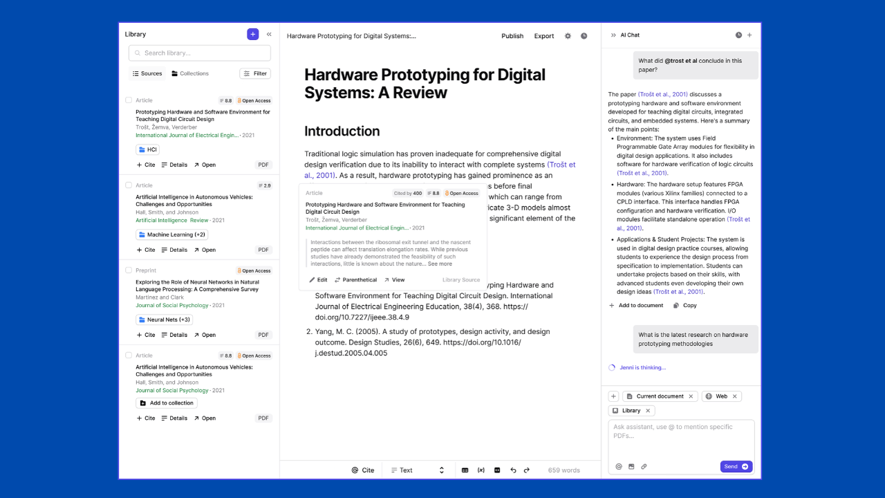Expand the Neural Nets (+3) collections tag
Viewport: 885px width, 498px height.
[164, 320]
